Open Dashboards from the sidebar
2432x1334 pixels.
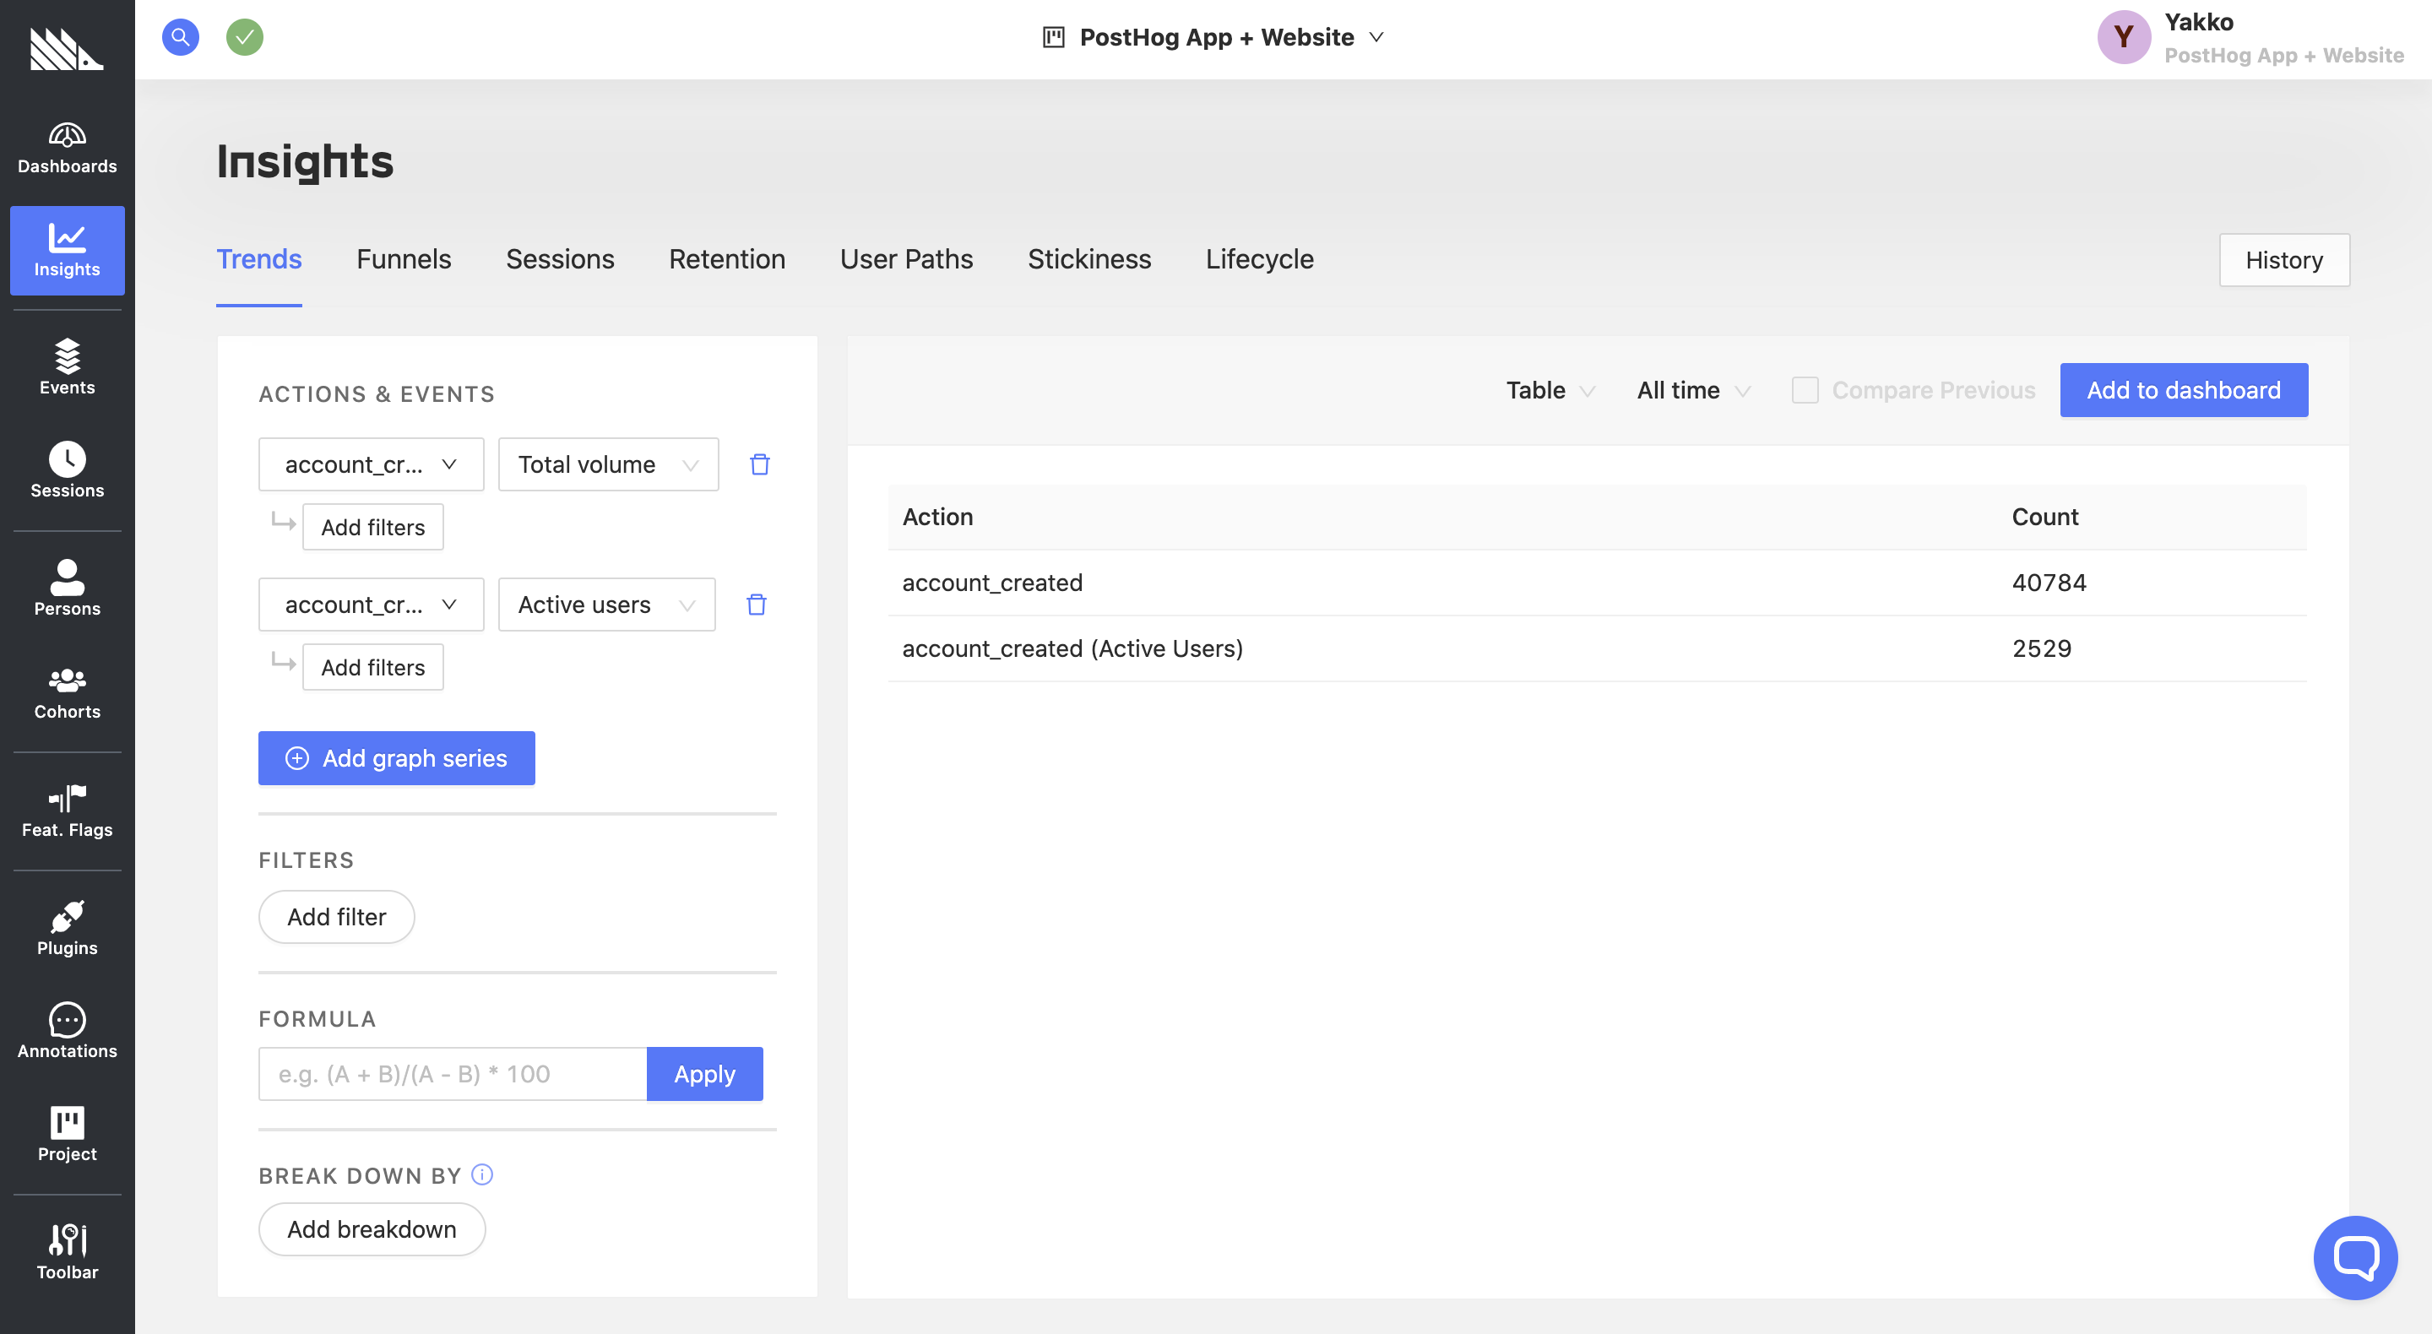[x=67, y=149]
